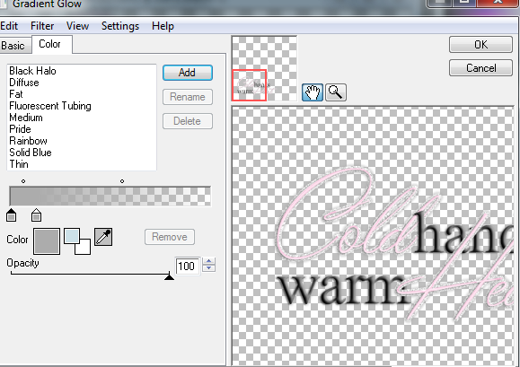Select the black gradient color stop
The image size is (520, 367).
(12, 215)
